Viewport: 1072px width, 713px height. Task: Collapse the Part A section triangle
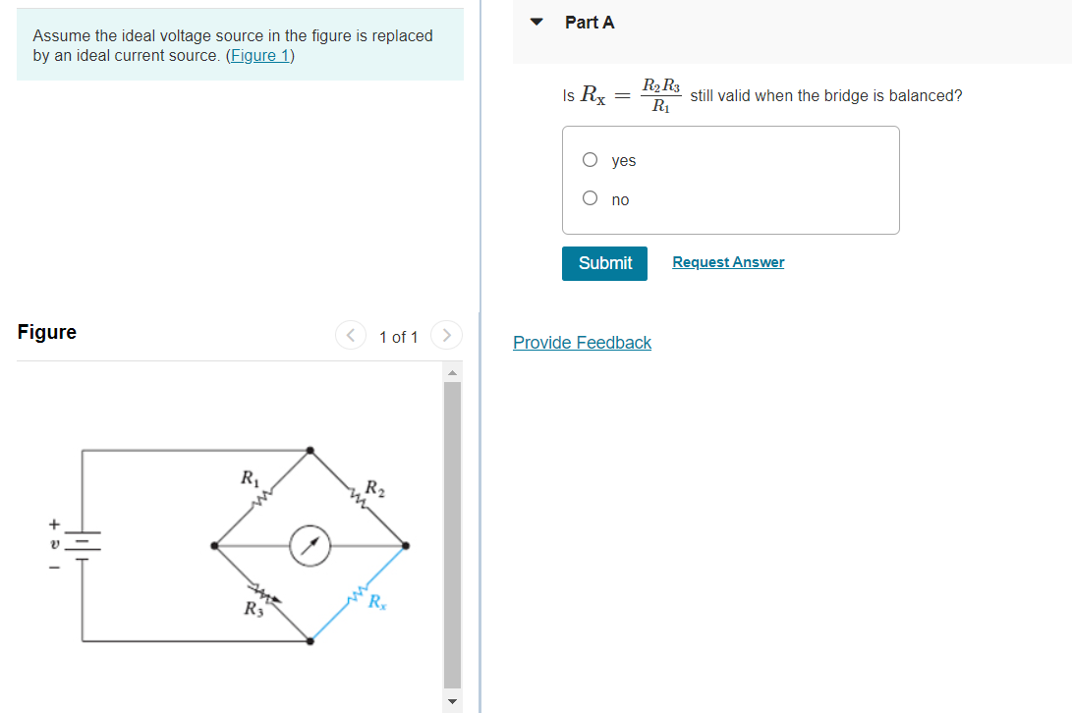534,22
